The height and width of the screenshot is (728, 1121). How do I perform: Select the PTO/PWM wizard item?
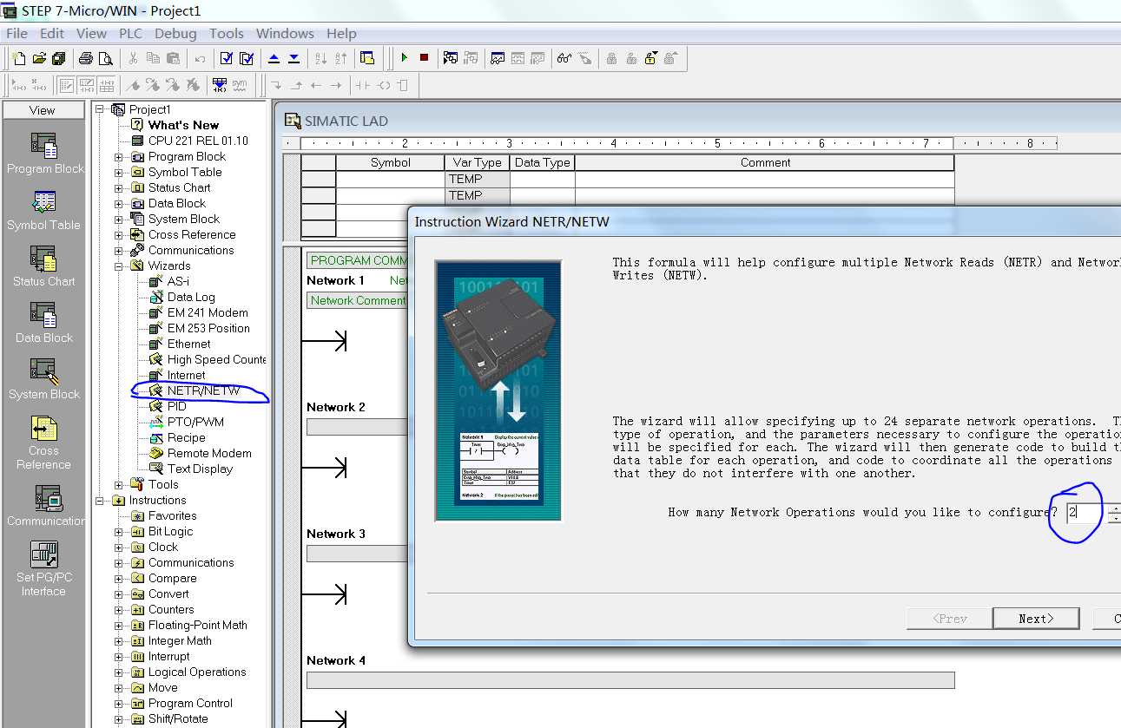(x=195, y=423)
